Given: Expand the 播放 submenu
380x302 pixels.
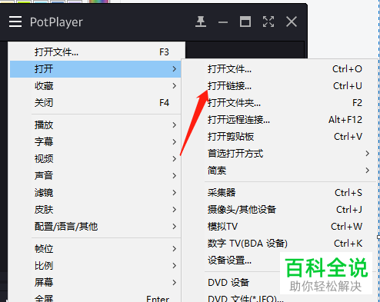Looking at the screenshot, I should coord(95,125).
